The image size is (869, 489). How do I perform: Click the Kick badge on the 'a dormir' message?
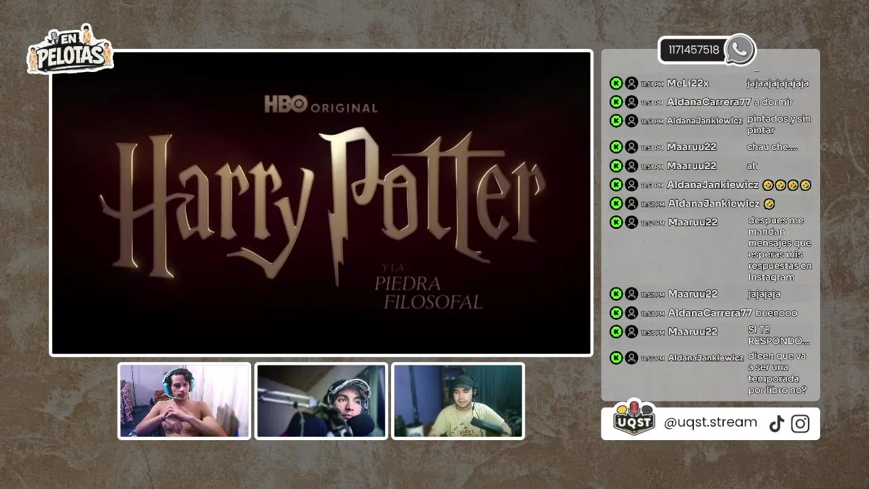click(616, 102)
